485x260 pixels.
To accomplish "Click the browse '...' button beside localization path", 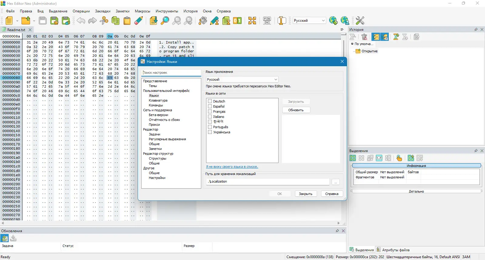I will 336,182.
